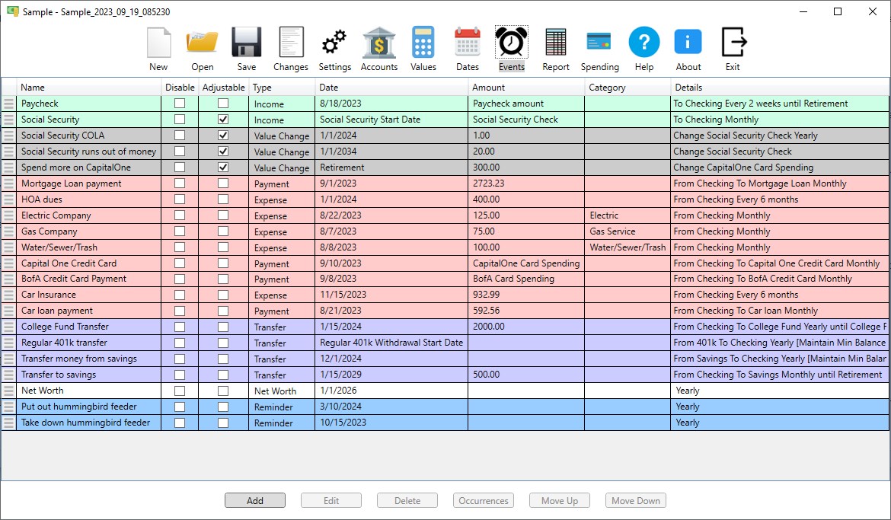Uncheck Adjustable for Social Security COLA
The image size is (891, 520).
[x=223, y=136]
